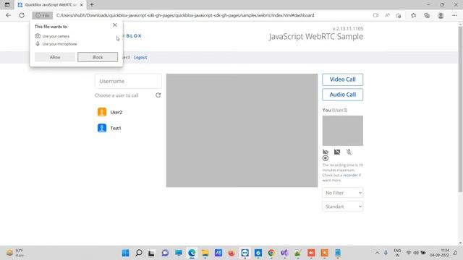
Task: Open File Explorer from taskbar
Action: [x=205, y=253]
